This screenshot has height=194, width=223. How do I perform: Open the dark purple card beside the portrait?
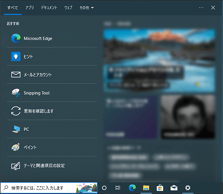point(130,117)
